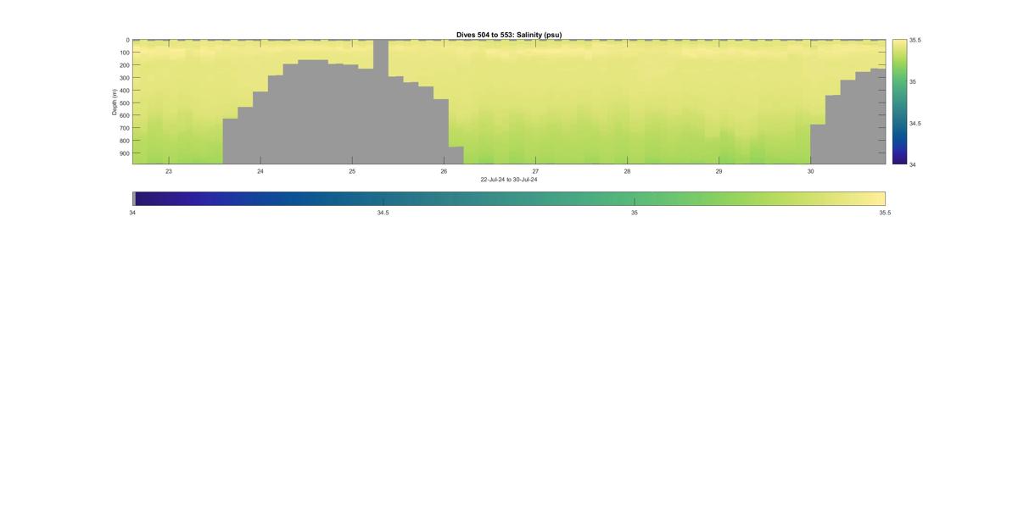The width and height of the screenshot is (1018, 527).
Task: Click the horizontal salinity colorbar below the plot
Action: [x=509, y=198]
